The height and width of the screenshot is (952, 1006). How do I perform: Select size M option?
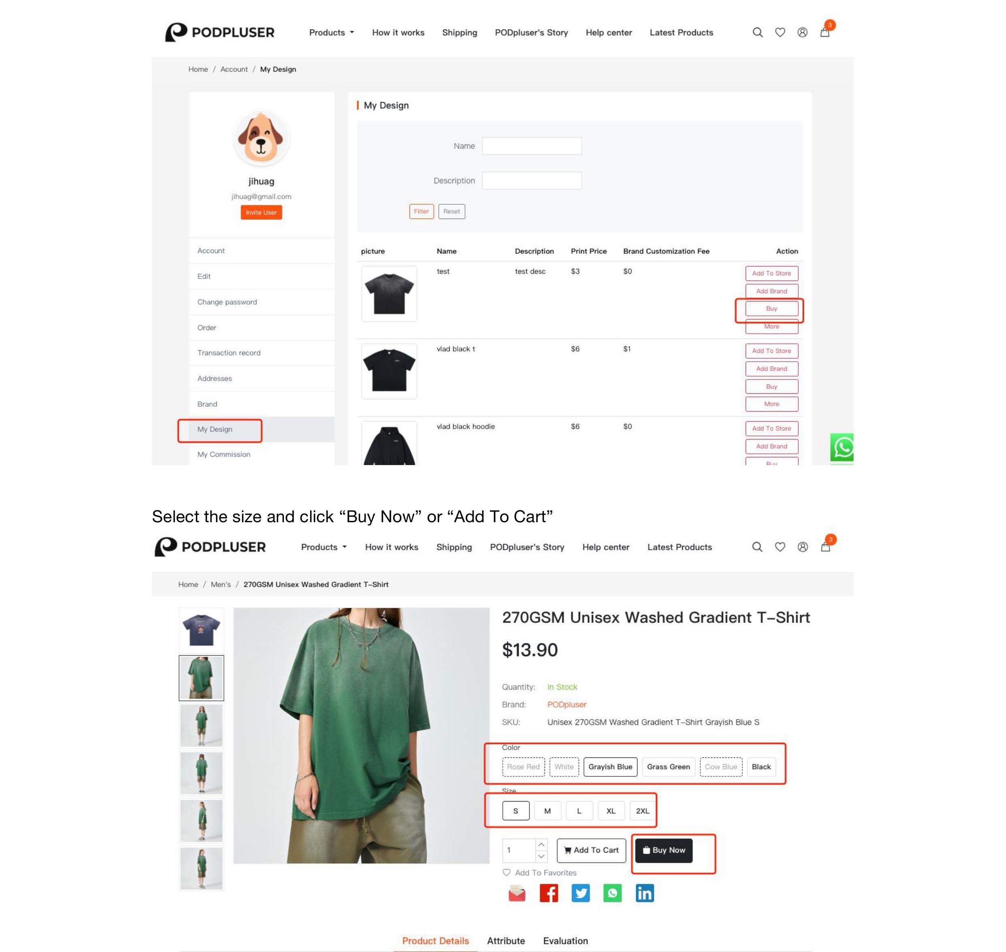(547, 811)
